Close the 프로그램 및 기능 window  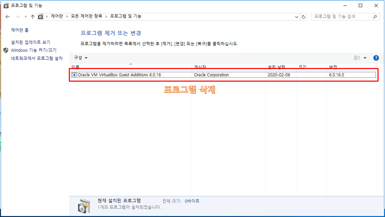[x=376, y=5]
